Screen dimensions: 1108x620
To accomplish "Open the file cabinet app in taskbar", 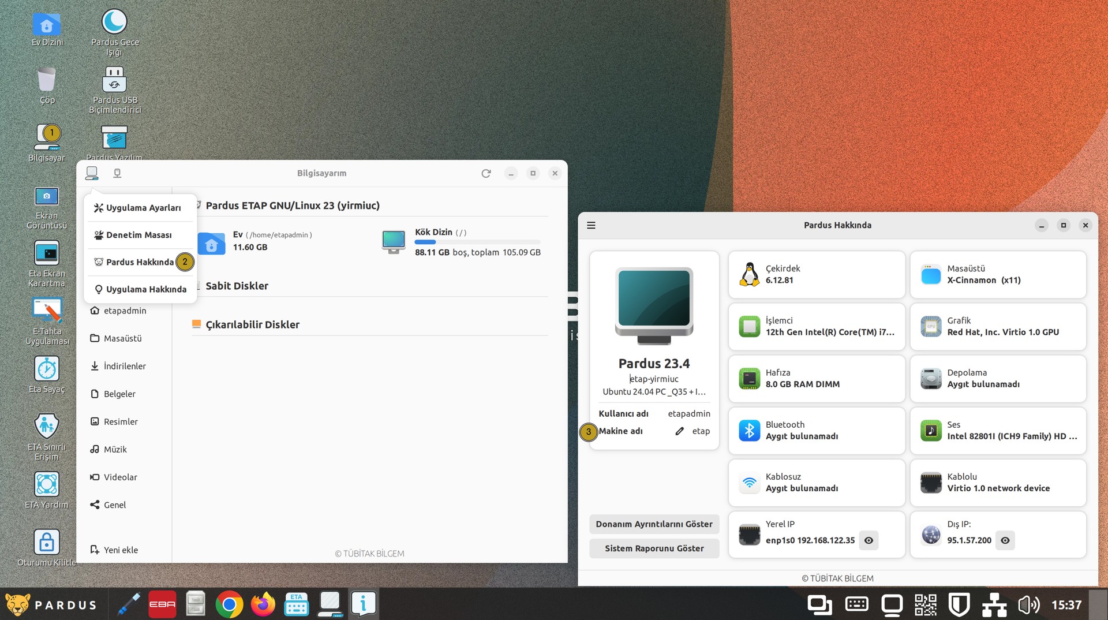I will [196, 604].
